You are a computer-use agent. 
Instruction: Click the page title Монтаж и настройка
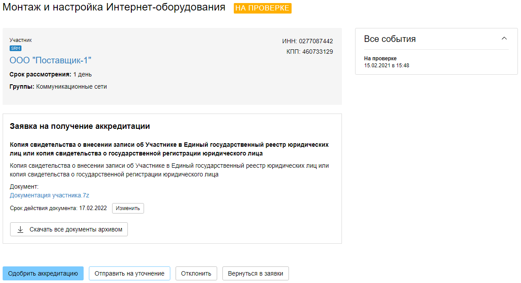point(114,7)
